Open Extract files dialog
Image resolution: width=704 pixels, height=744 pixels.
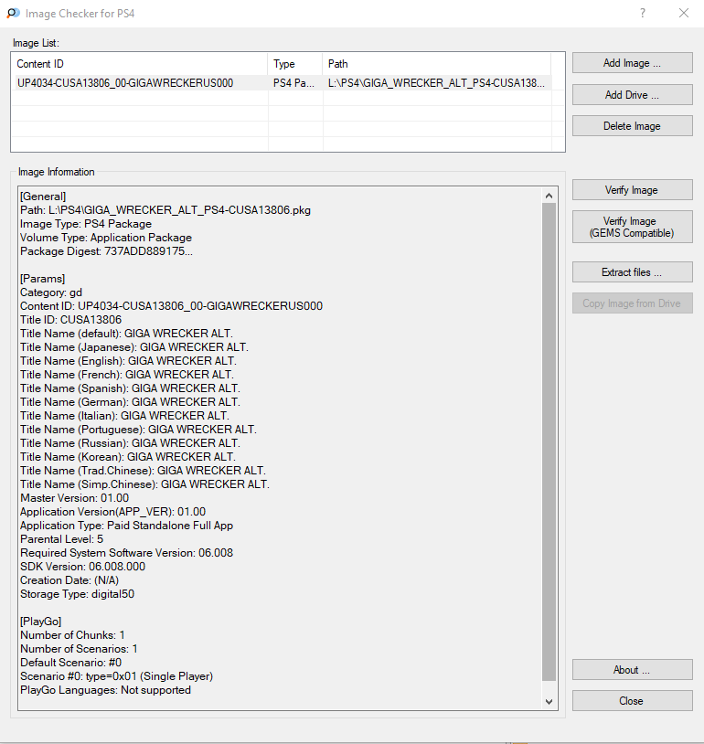click(x=632, y=272)
